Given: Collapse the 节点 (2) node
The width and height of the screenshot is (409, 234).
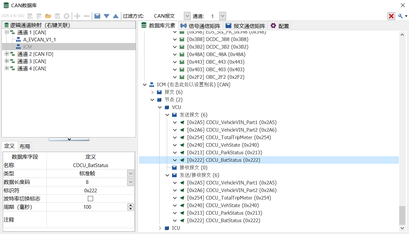Looking at the screenshot, I should pos(152,100).
